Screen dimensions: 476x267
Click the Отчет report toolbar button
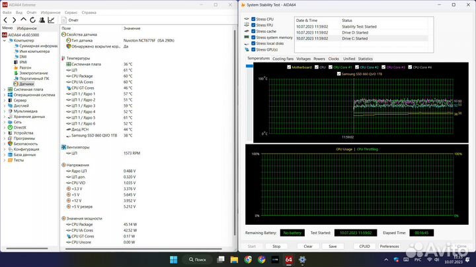click(70, 20)
